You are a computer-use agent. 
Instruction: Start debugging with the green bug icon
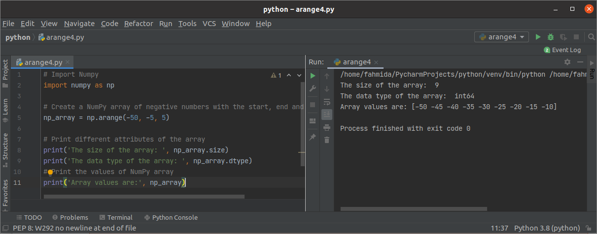(x=551, y=37)
